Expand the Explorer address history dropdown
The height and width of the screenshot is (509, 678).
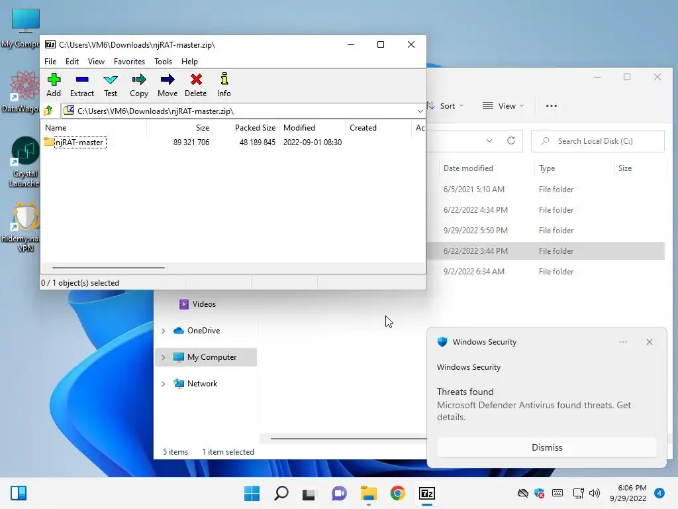point(489,141)
